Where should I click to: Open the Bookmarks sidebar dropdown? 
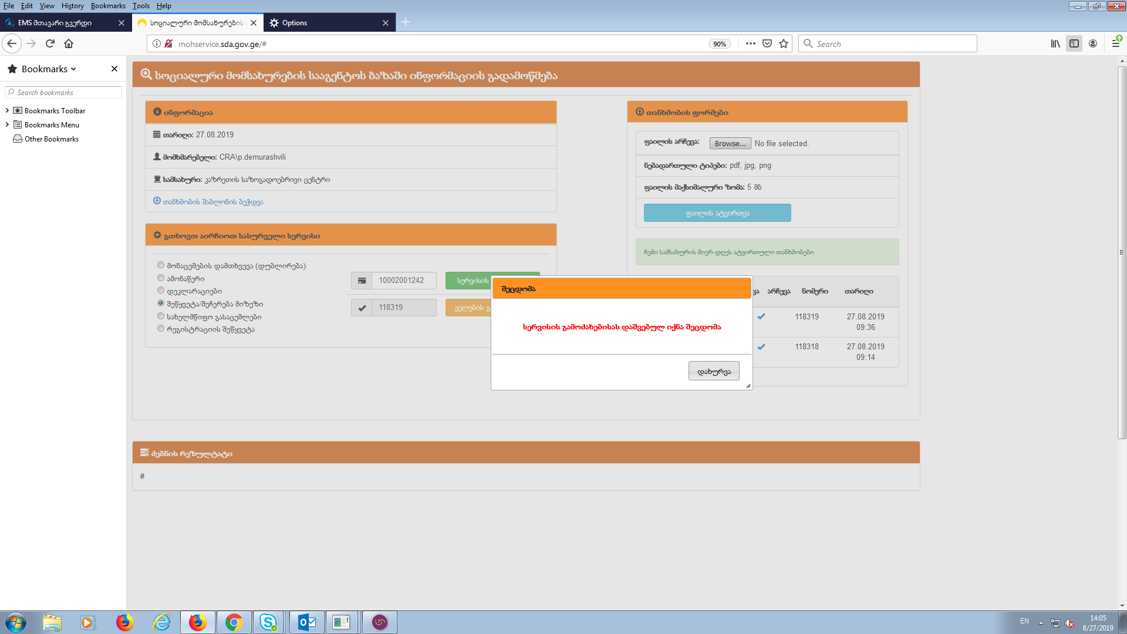[x=49, y=69]
